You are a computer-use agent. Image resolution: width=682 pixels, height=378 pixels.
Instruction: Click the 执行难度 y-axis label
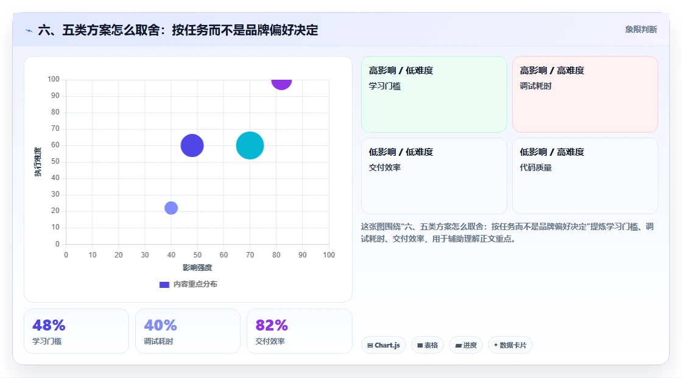coord(38,162)
